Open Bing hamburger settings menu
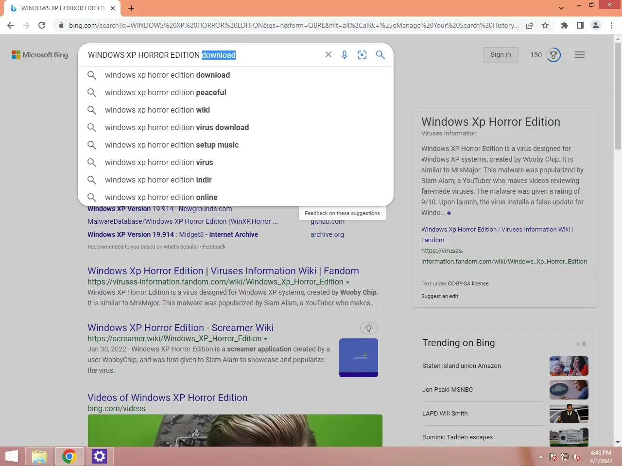 click(x=580, y=55)
